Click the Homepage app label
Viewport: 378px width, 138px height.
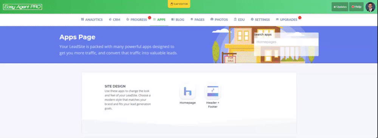(187, 103)
